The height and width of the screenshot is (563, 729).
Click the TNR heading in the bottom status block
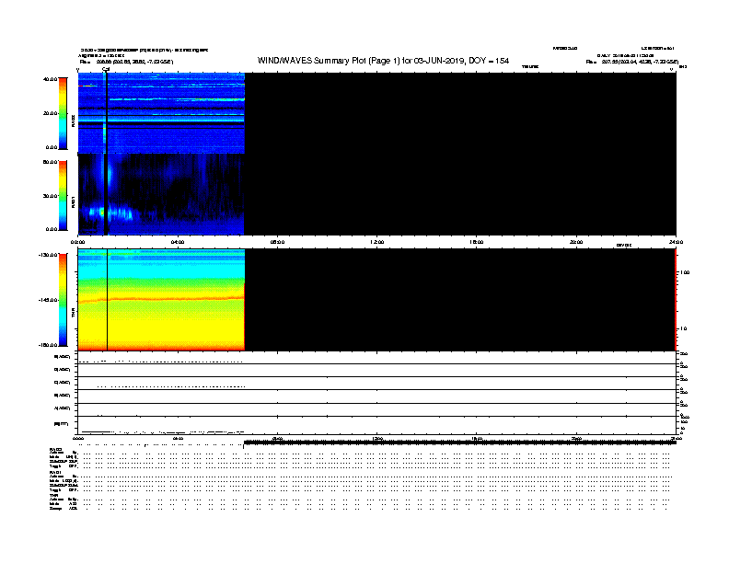point(53,496)
